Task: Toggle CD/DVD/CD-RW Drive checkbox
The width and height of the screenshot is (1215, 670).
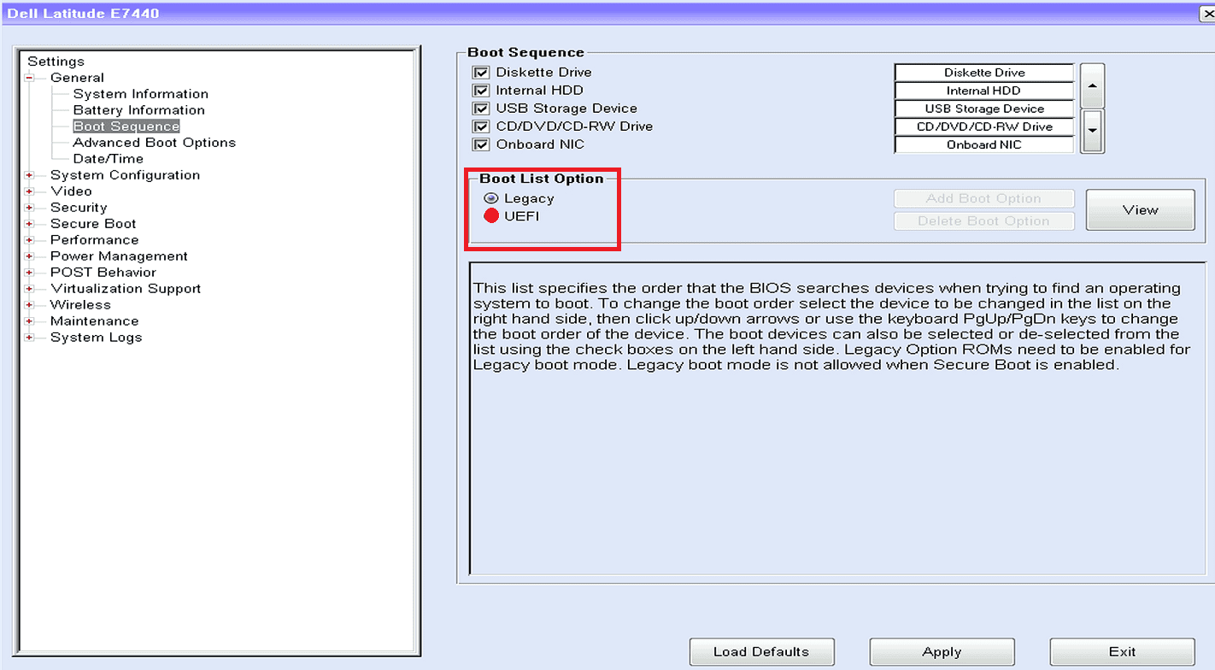Action: point(480,126)
